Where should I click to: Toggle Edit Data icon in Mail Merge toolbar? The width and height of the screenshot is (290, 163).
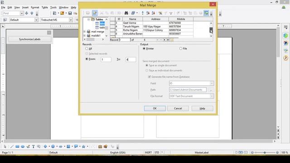click(x=95, y=13)
